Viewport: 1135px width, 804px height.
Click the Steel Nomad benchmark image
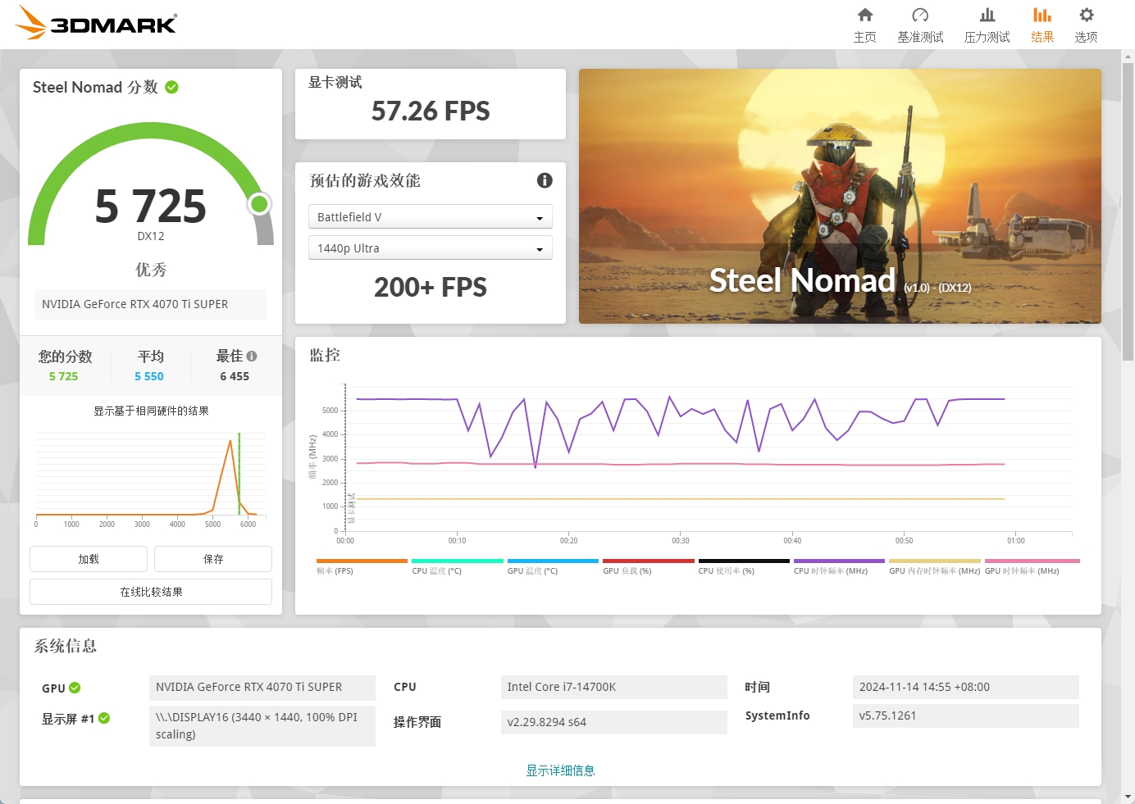[840, 196]
